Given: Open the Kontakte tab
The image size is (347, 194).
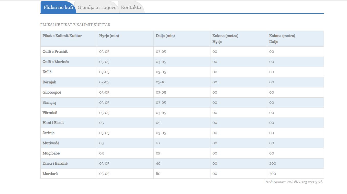Looking at the screenshot, I should [x=131, y=7].
